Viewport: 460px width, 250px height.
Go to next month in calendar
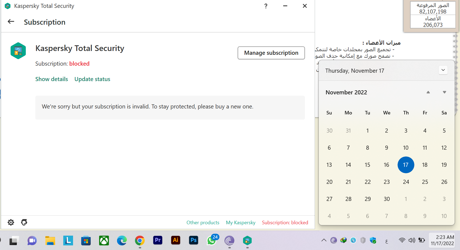(445, 92)
